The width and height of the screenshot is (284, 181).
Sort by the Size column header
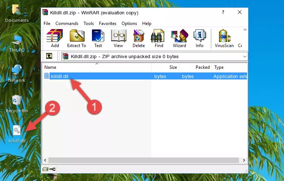[x=165, y=67]
